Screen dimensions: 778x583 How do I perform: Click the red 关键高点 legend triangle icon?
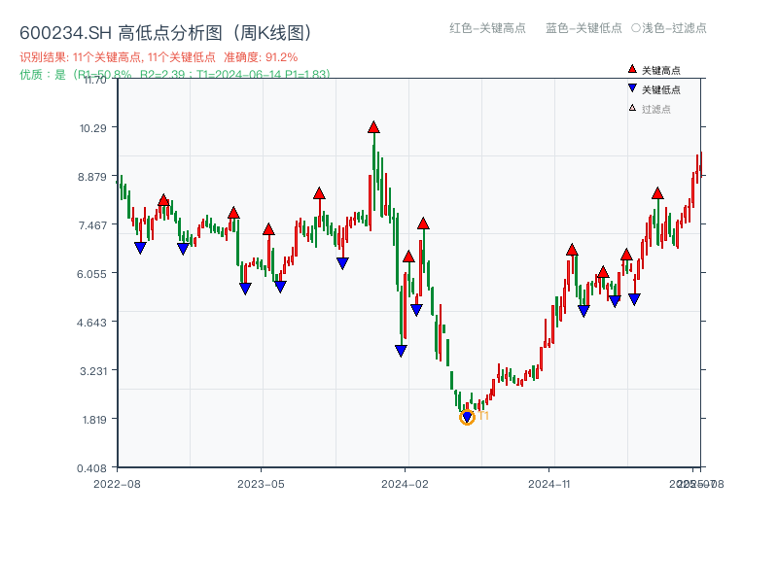tap(632, 69)
